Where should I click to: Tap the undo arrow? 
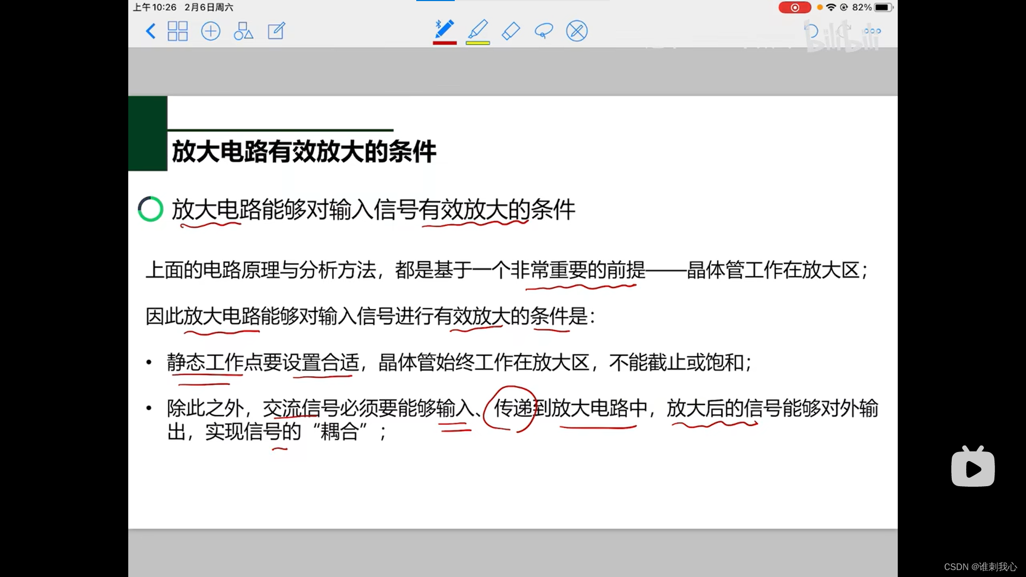click(x=811, y=31)
